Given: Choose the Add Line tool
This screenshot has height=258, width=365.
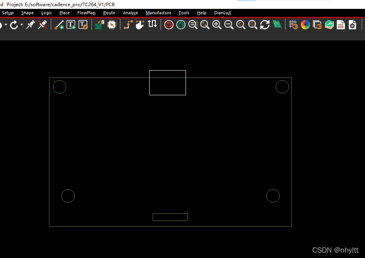Looking at the screenshot, I should point(59,25).
